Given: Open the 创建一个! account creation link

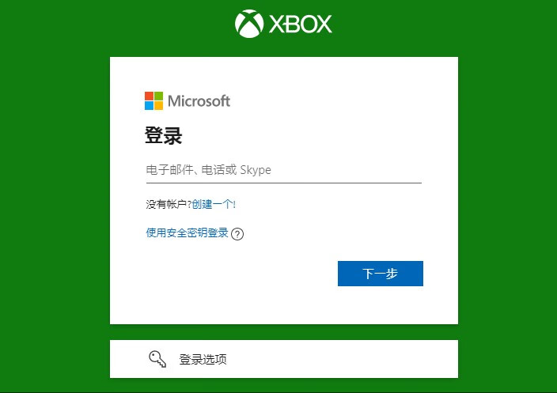Looking at the screenshot, I should (214, 204).
